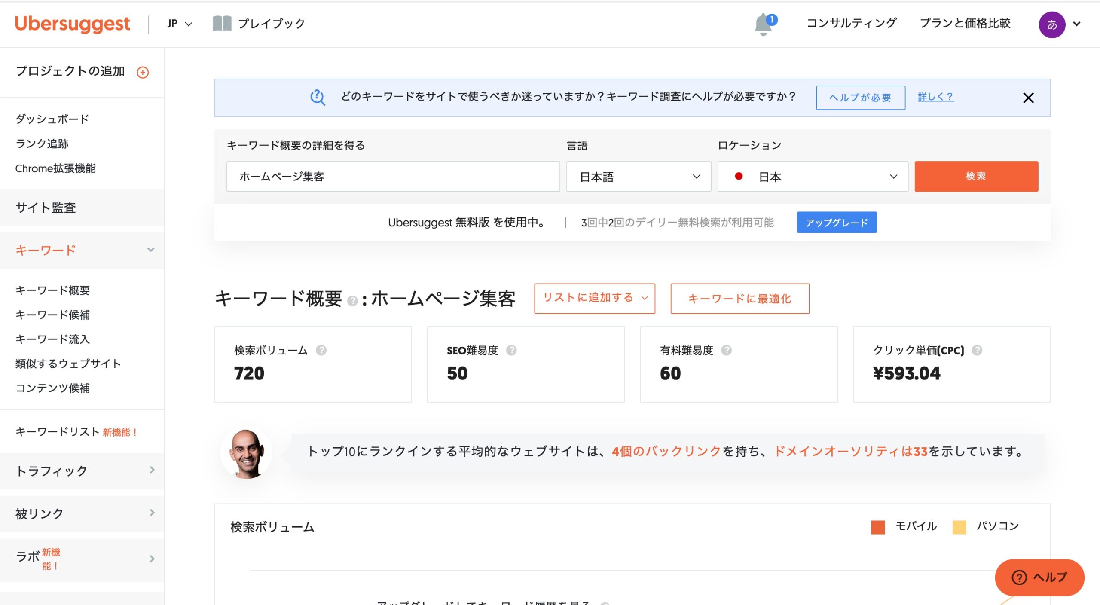
Task: Open キーワードリスト in sidebar
Action: (58, 431)
